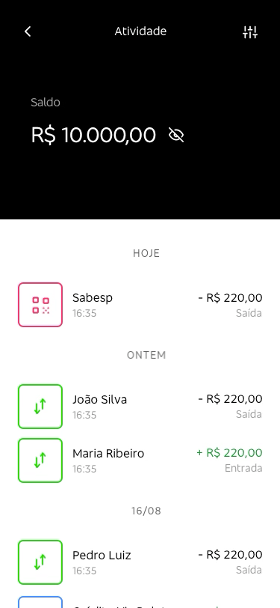Hide the balance with the eye icon

pyautogui.click(x=176, y=135)
